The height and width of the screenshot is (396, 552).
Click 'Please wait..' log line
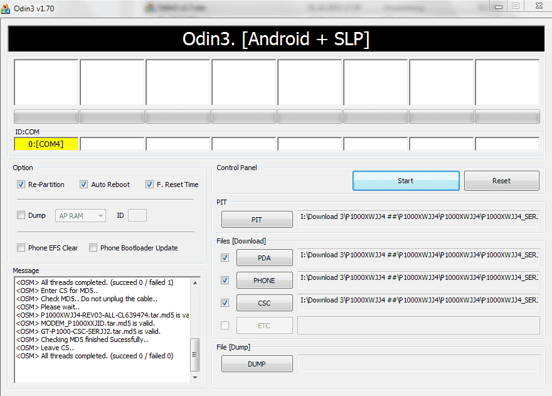[48, 307]
